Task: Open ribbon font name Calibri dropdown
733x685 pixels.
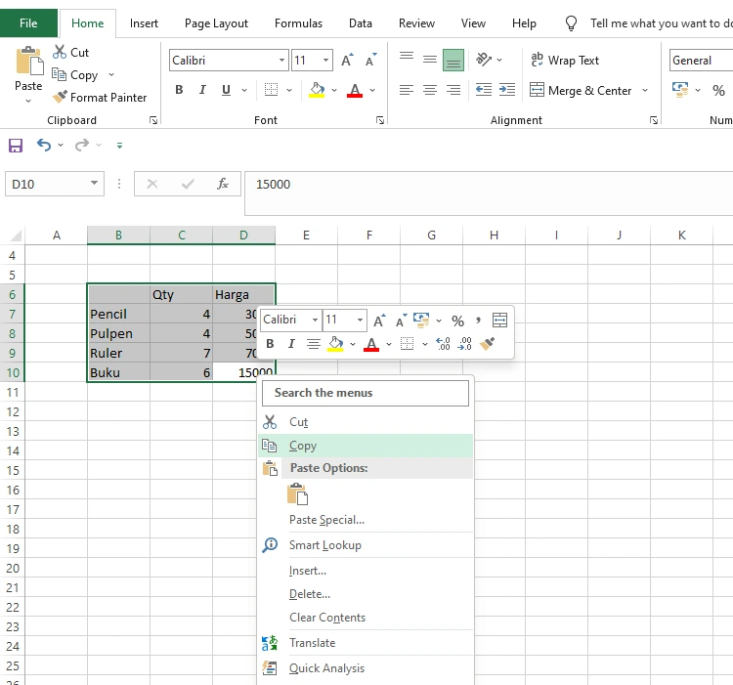Action: pos(281,61)
